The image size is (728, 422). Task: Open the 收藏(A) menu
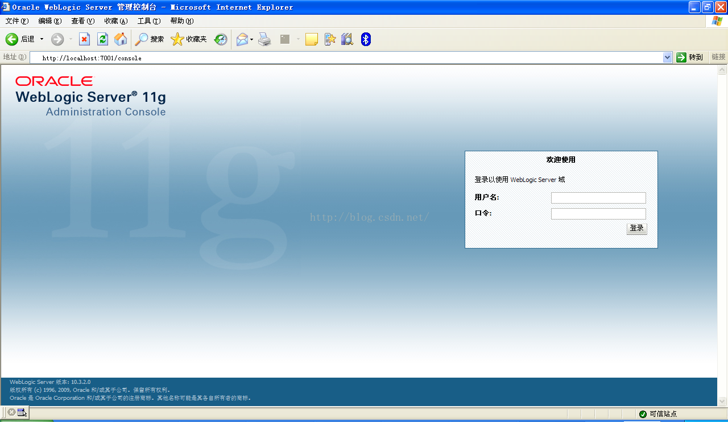pyautogui.click(x=116, y=21)
